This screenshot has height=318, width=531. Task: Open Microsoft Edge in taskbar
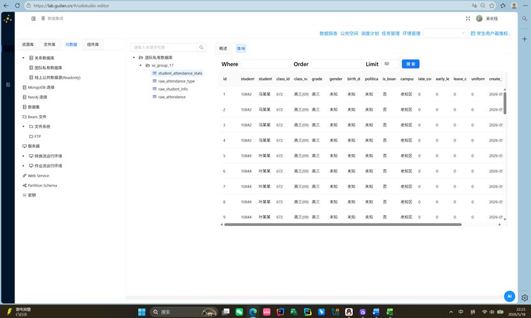[x=252, y=312]
